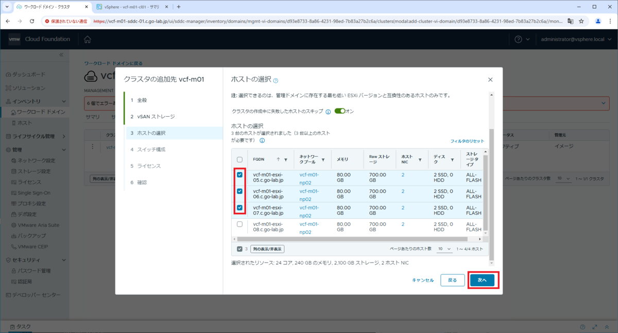Collapse the 管理 section

coord(64,150)
